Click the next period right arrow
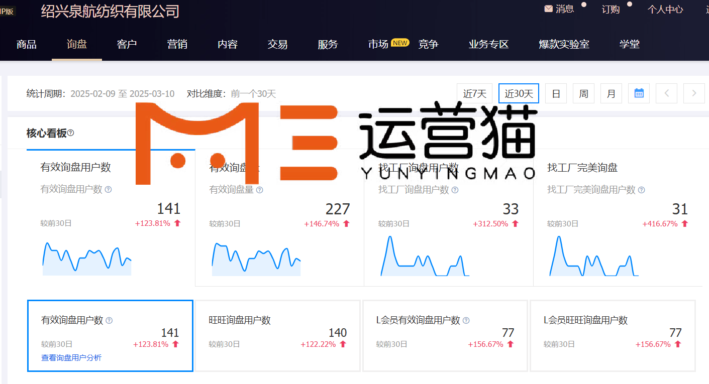The width and height of the screenshot is (709, 384). click(x=694, y=93)
